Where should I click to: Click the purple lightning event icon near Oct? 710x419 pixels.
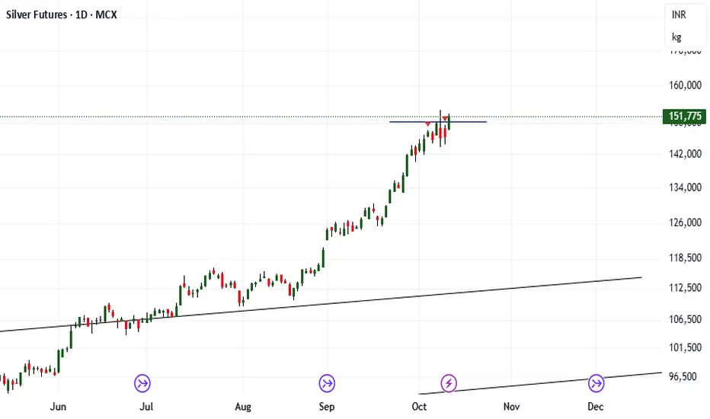(x=449, y=382)
